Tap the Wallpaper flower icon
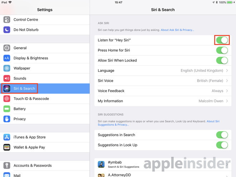This screenshot has height=177, width=236. [x=7, y=68]
